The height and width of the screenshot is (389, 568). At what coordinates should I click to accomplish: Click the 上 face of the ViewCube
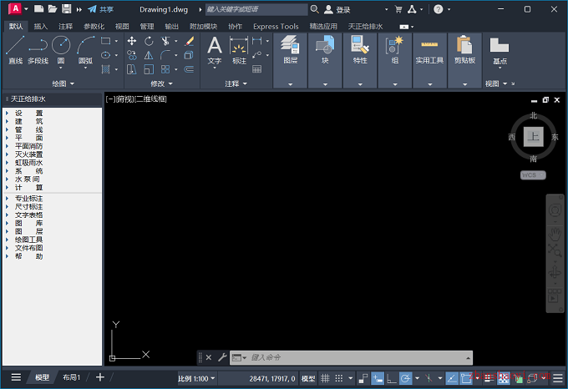tap(534, 136)
